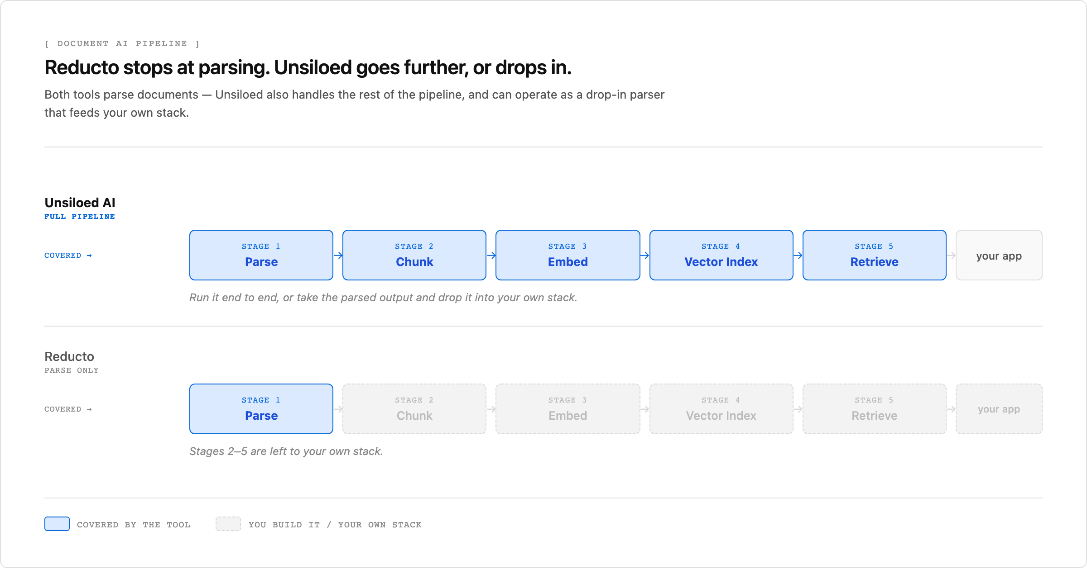Click the 'Run it end to end' caption
The image size is (1087, 569).
383,298
